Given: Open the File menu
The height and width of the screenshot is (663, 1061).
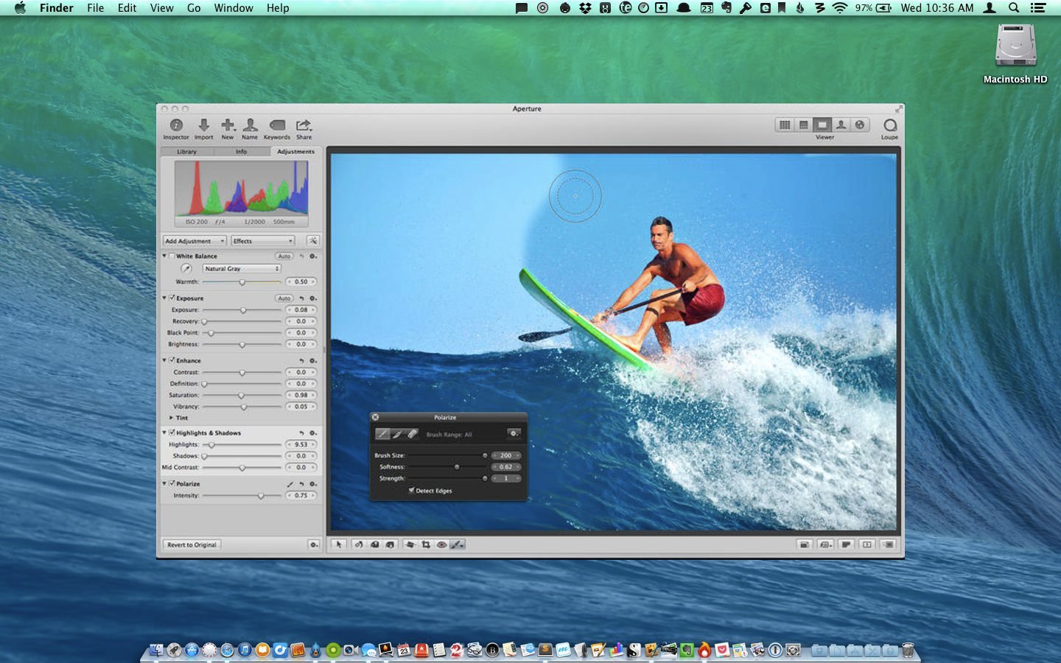Looking at the screenshot, I should coord(95,8).
